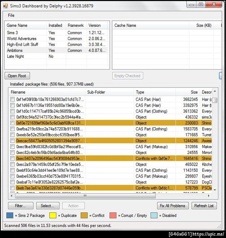Select the World Adventures game row
226x238 pixels.
[56, 38]
